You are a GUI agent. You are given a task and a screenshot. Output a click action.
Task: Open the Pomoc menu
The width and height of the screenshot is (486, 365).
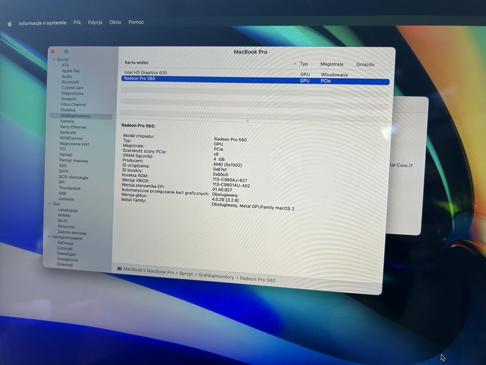(136, 22)
